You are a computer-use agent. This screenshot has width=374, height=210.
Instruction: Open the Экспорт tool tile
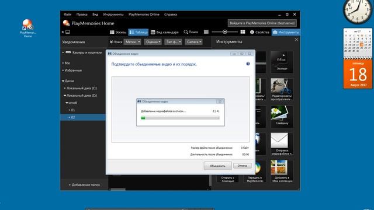coord(282,62)
